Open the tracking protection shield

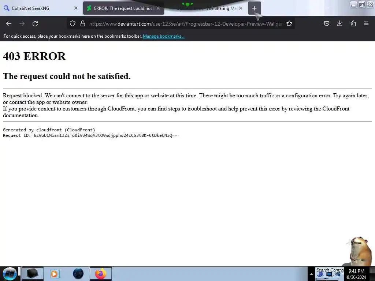(x=73, y=23)
